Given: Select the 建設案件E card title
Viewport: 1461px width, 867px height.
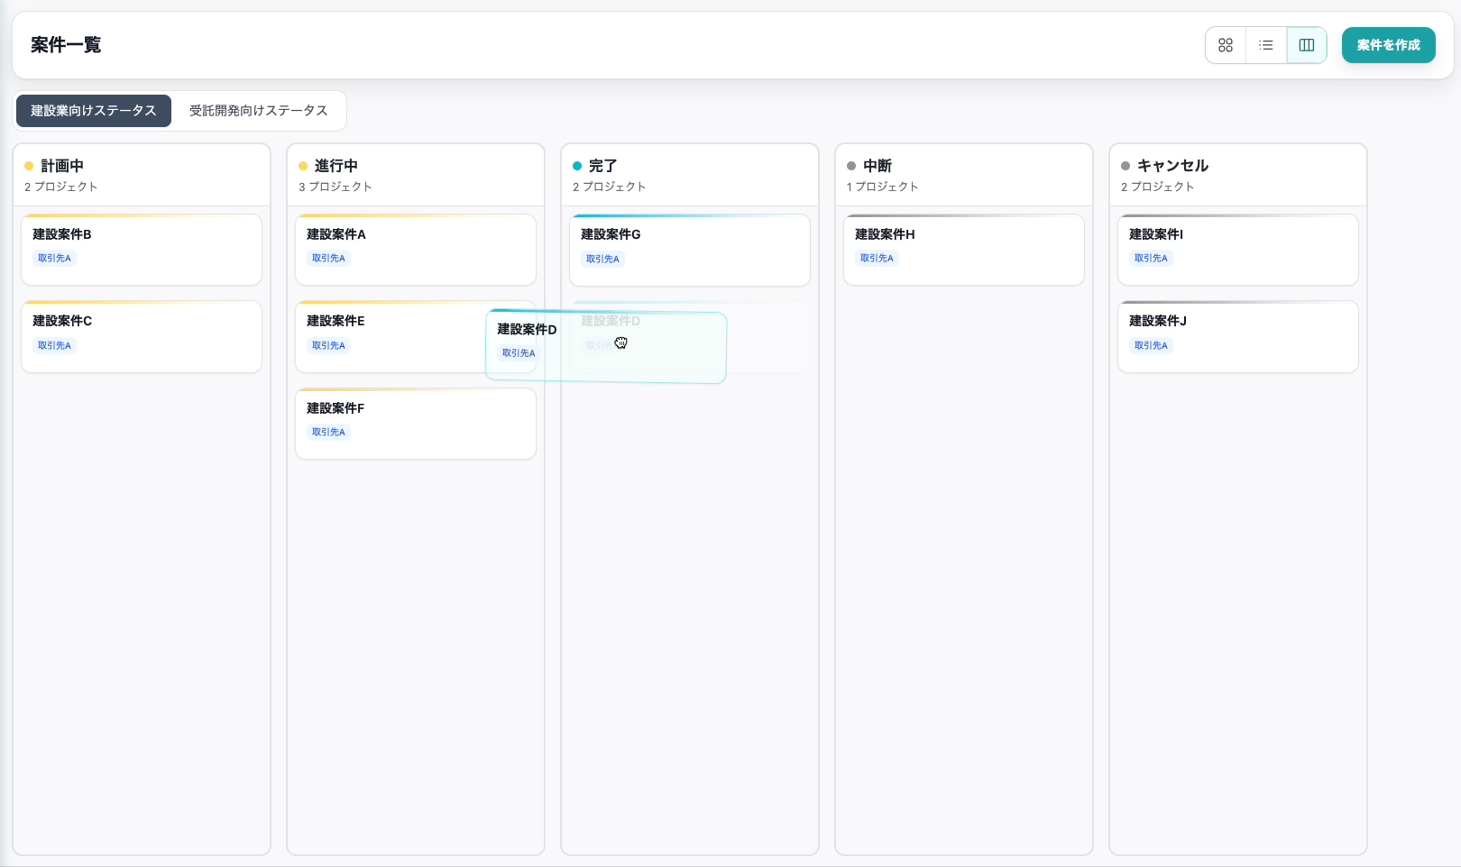Looking at the screenshot, I should pyautogui.click(x=335, y=321).
